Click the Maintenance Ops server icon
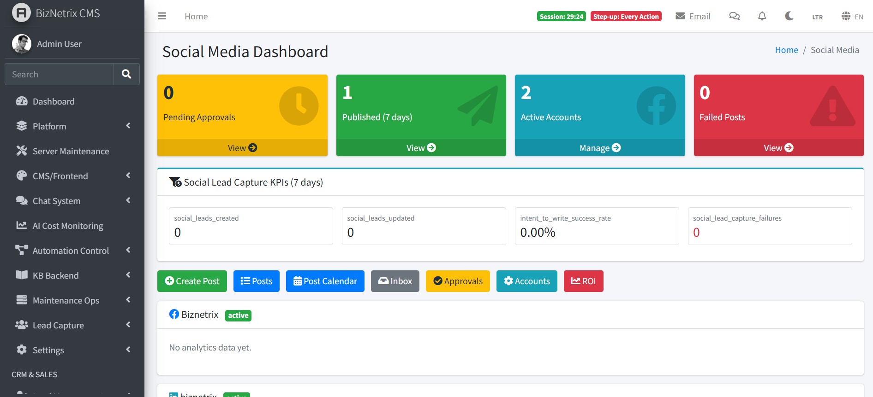This screenshot has height=397, width=873. coord(22,300)
